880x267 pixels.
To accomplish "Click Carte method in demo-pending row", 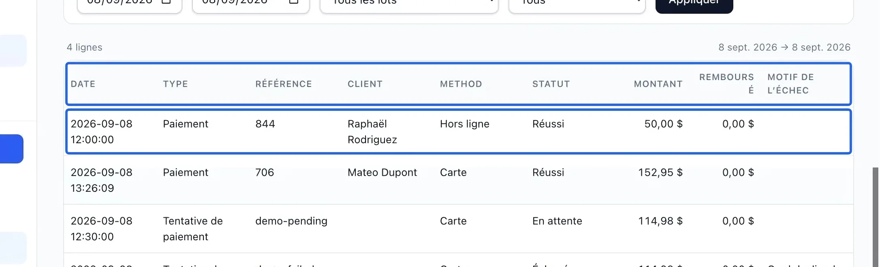I will coord(453,221).
